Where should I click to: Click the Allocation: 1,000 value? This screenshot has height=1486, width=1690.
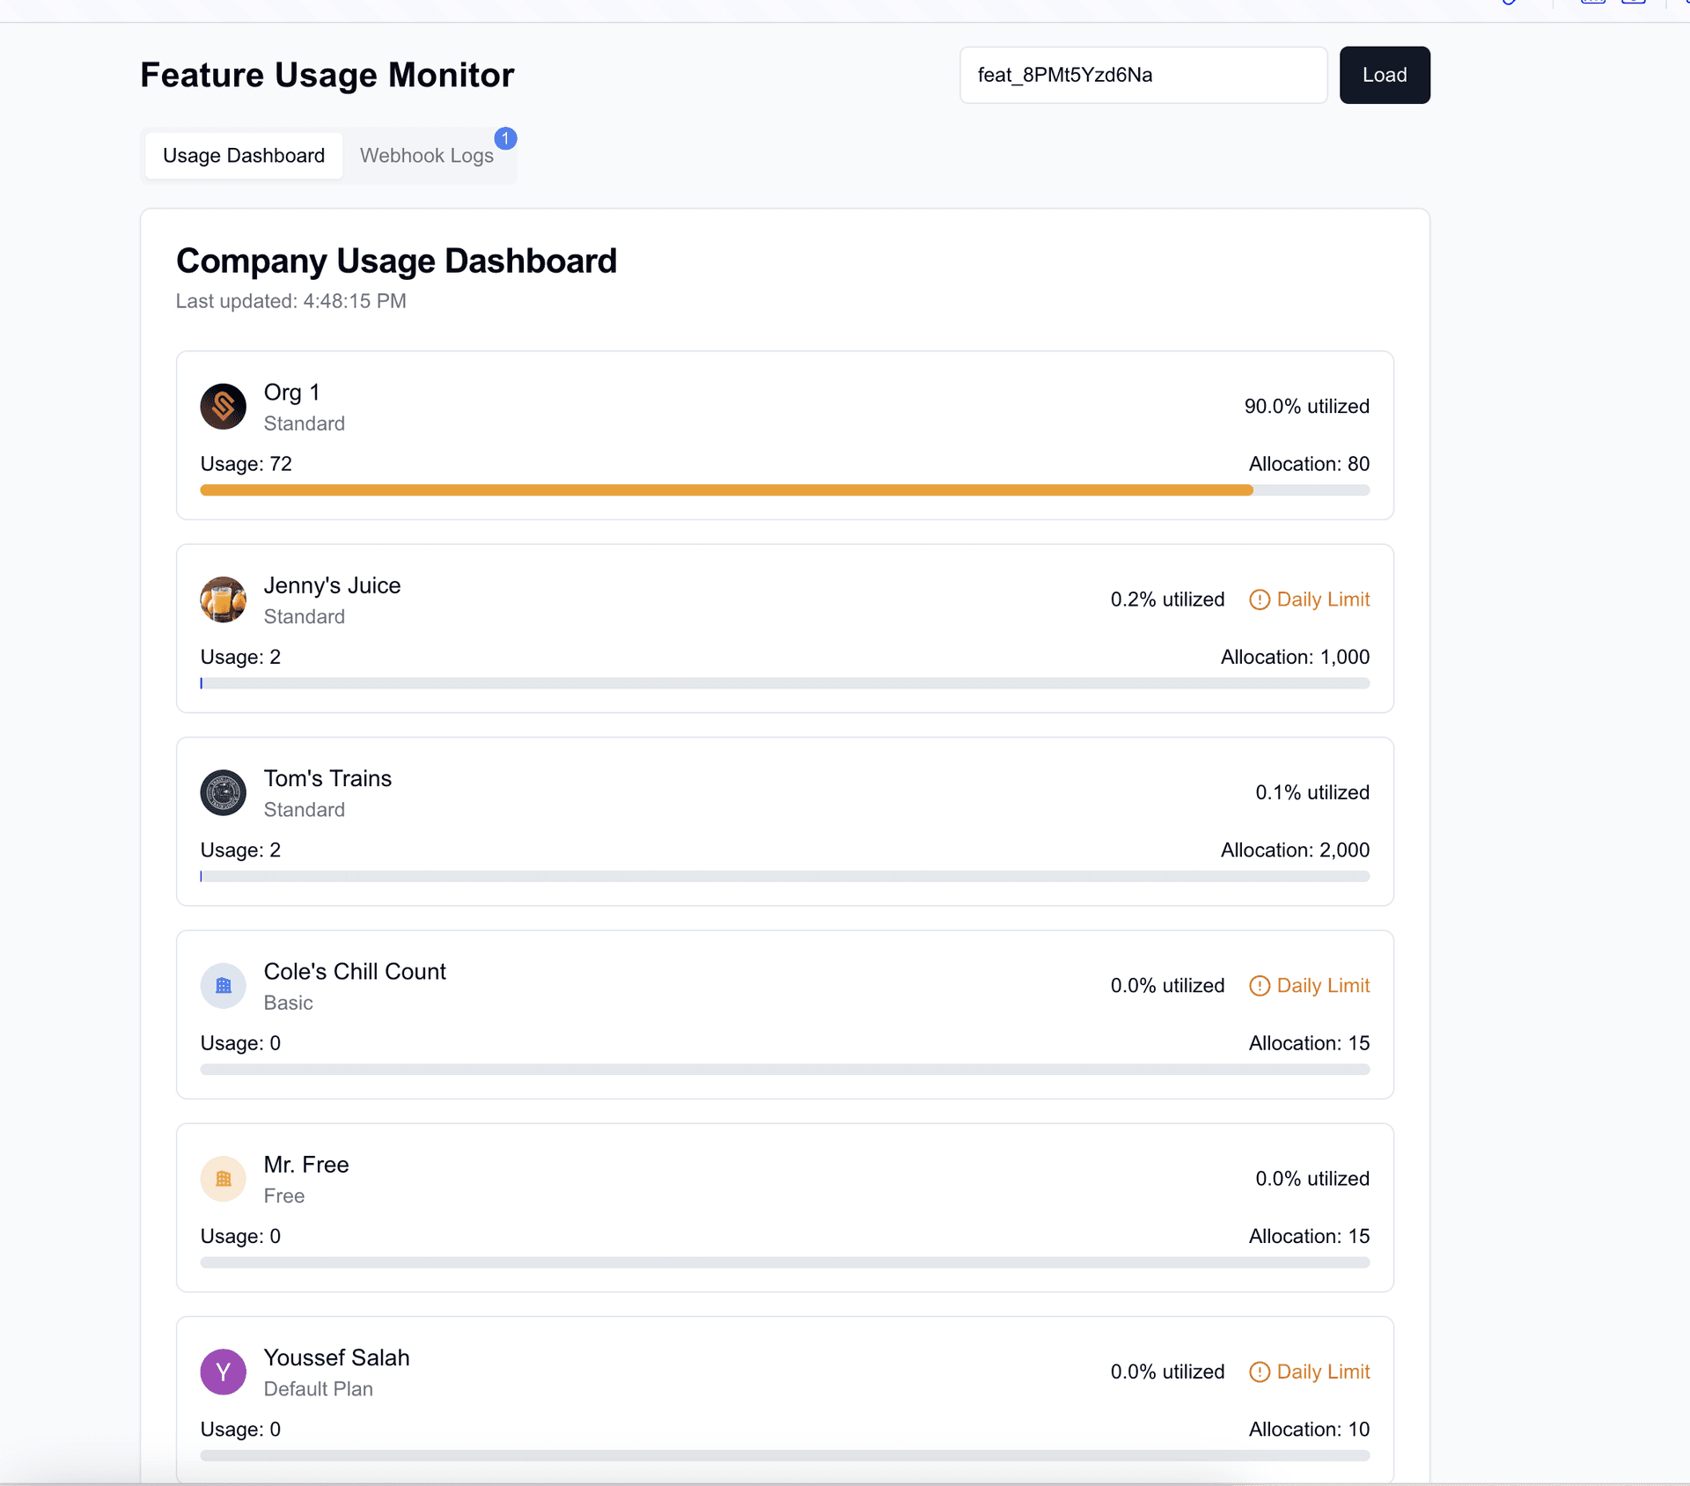click(1295, 657)
